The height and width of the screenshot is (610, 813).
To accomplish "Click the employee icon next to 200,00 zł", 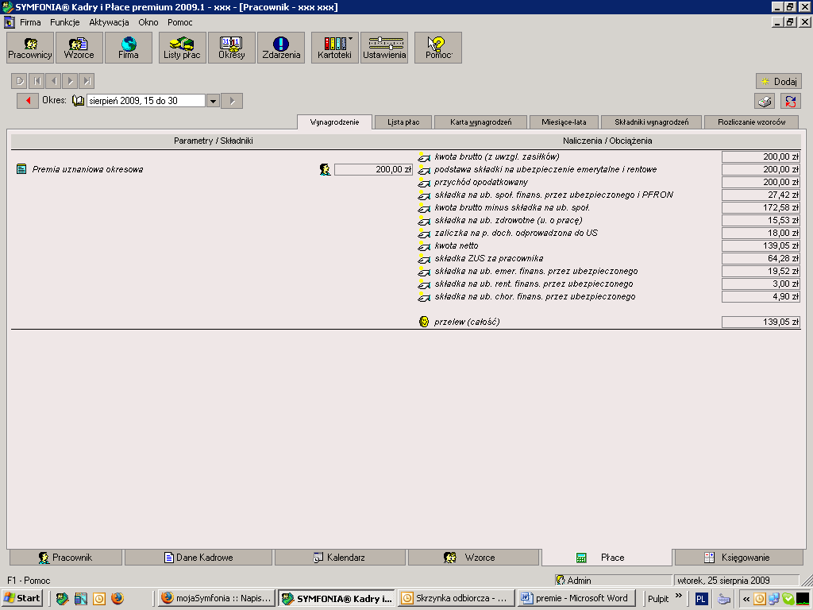I will (325, 169).
